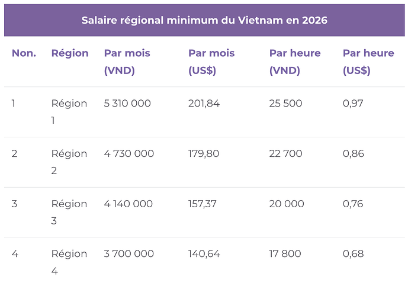Select the 201,84 US$ monthly value
Screen dimensions: 408x283
(204, 104)
